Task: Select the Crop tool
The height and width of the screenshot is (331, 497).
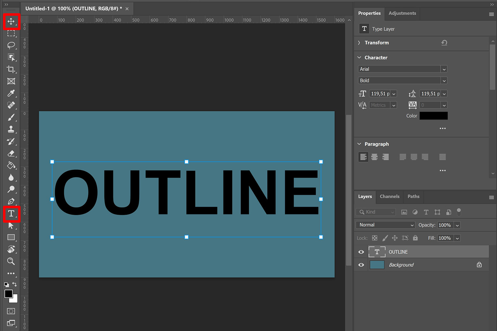Action: (11, 70)
